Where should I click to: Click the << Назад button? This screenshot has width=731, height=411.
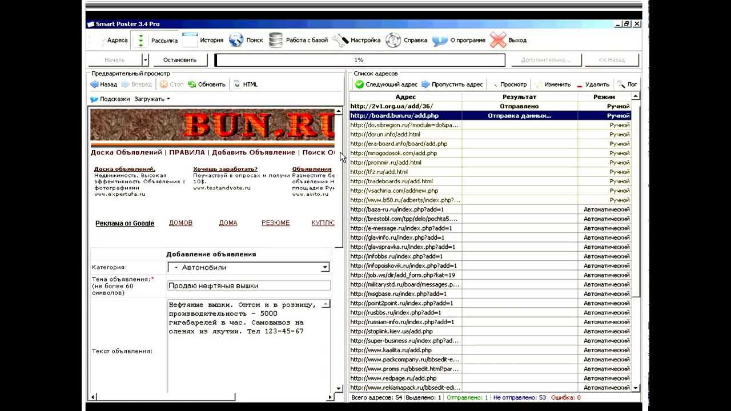(611, 60)
